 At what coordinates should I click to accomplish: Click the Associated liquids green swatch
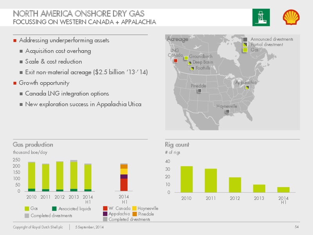coord(54,209)
